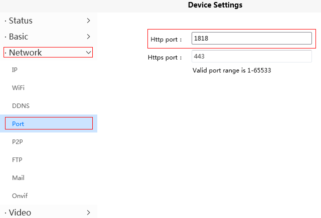321x218 pixels.
Task: Go to IP settings page
Action: click(15, 70)
